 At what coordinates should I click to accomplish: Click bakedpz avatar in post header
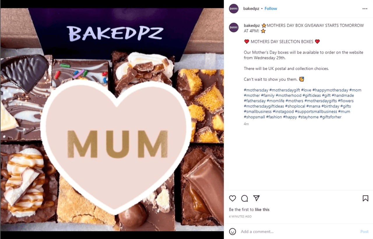[234, 9]
